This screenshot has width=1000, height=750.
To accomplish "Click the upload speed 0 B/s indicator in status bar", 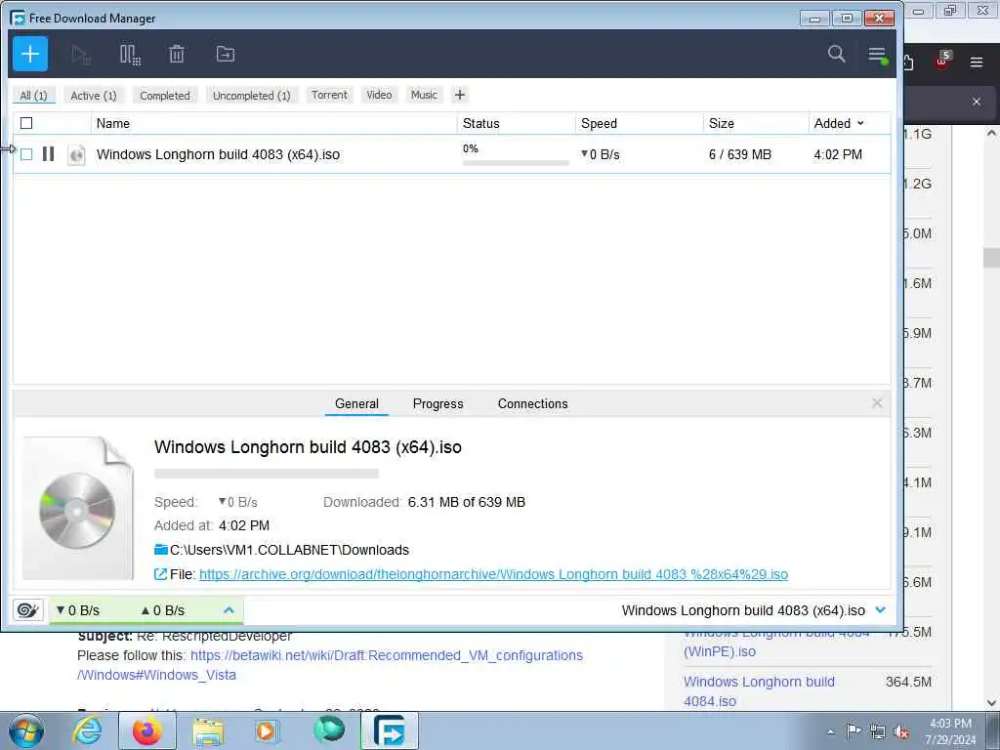I will coord(163,610).
